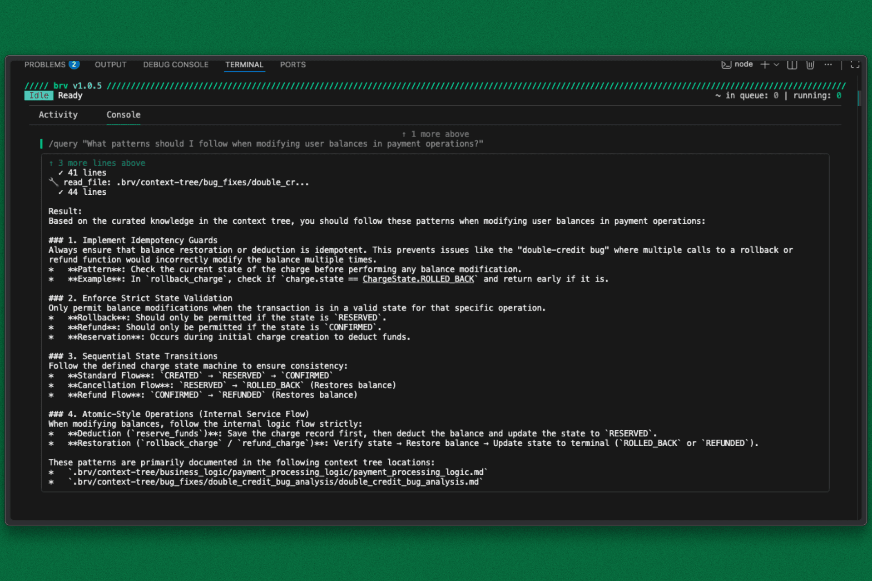Maximize the panel size
This screenshot has width=872, height=581.
tap(855, 64)
